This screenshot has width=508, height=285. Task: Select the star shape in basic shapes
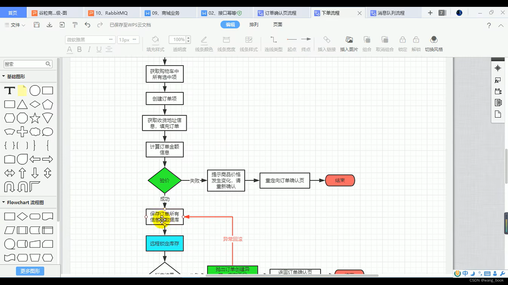35,118
